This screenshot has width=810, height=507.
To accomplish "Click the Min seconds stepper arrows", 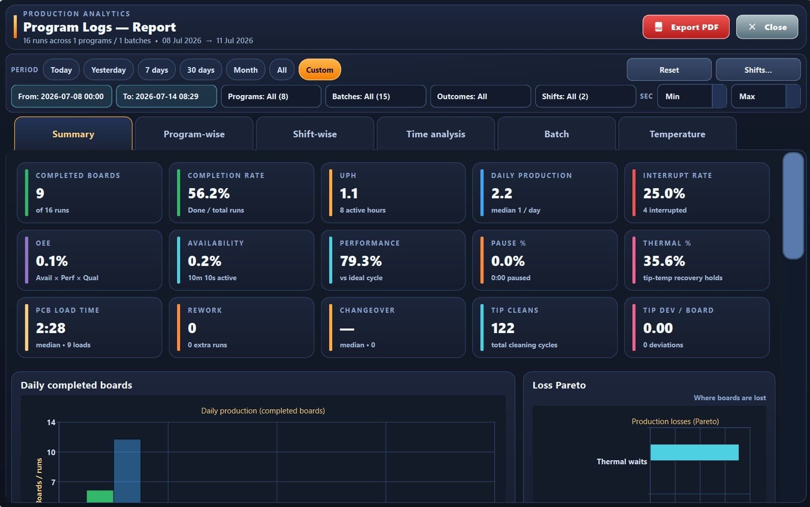I will click(x=719, y=96).
